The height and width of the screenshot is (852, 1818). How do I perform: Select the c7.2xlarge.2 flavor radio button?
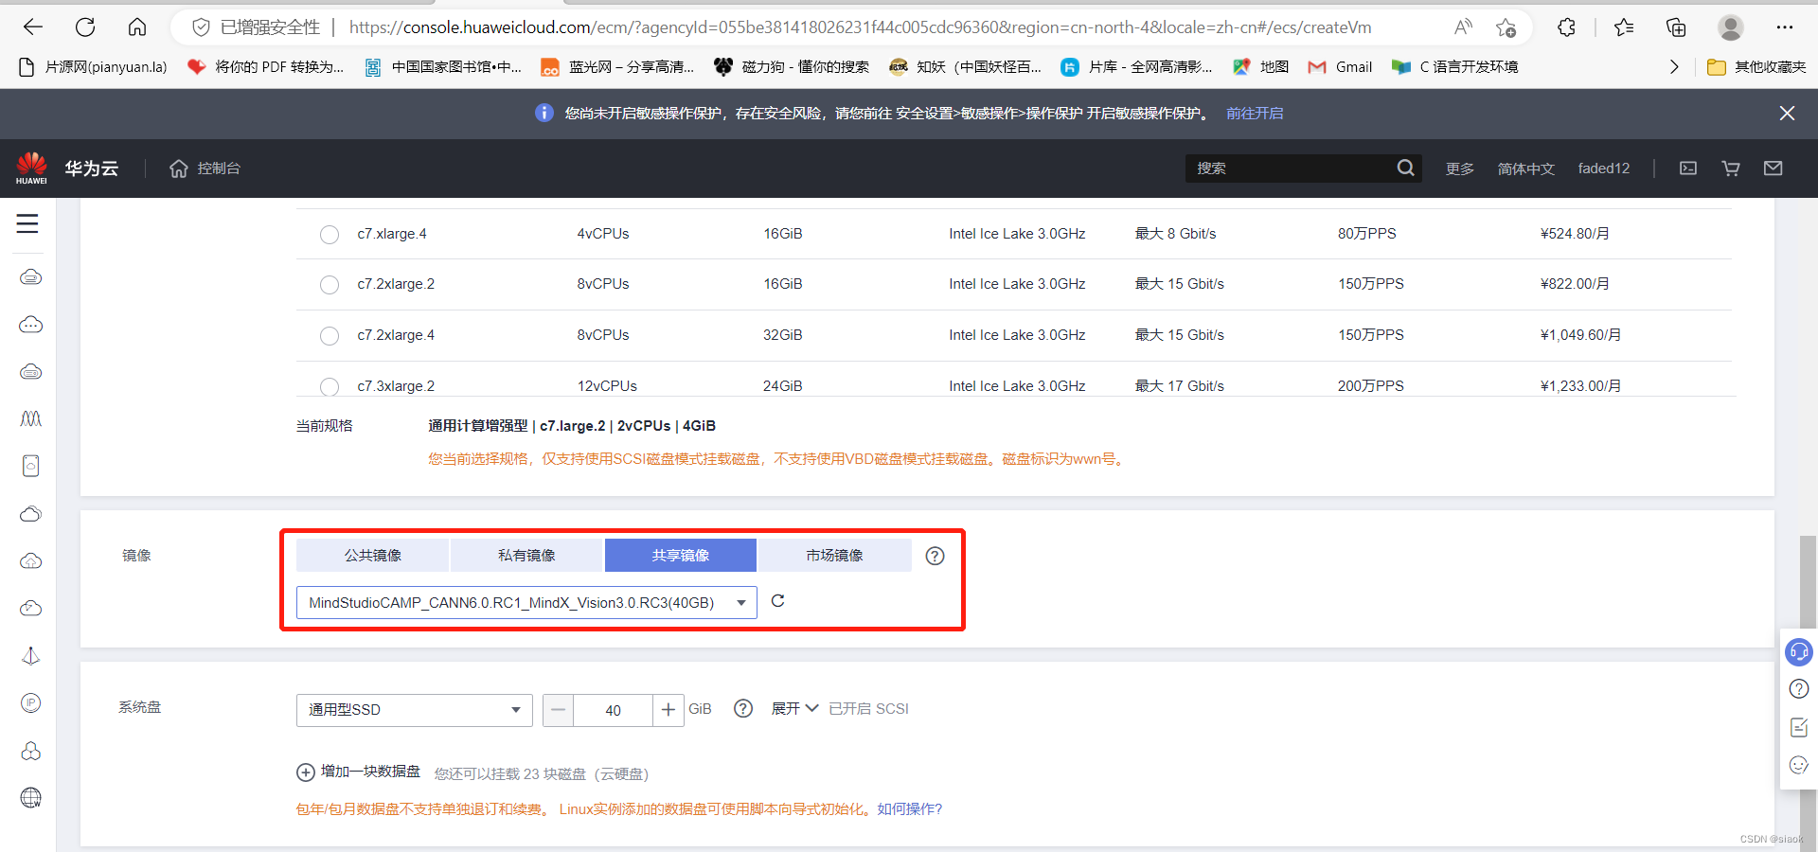point(329,285)
